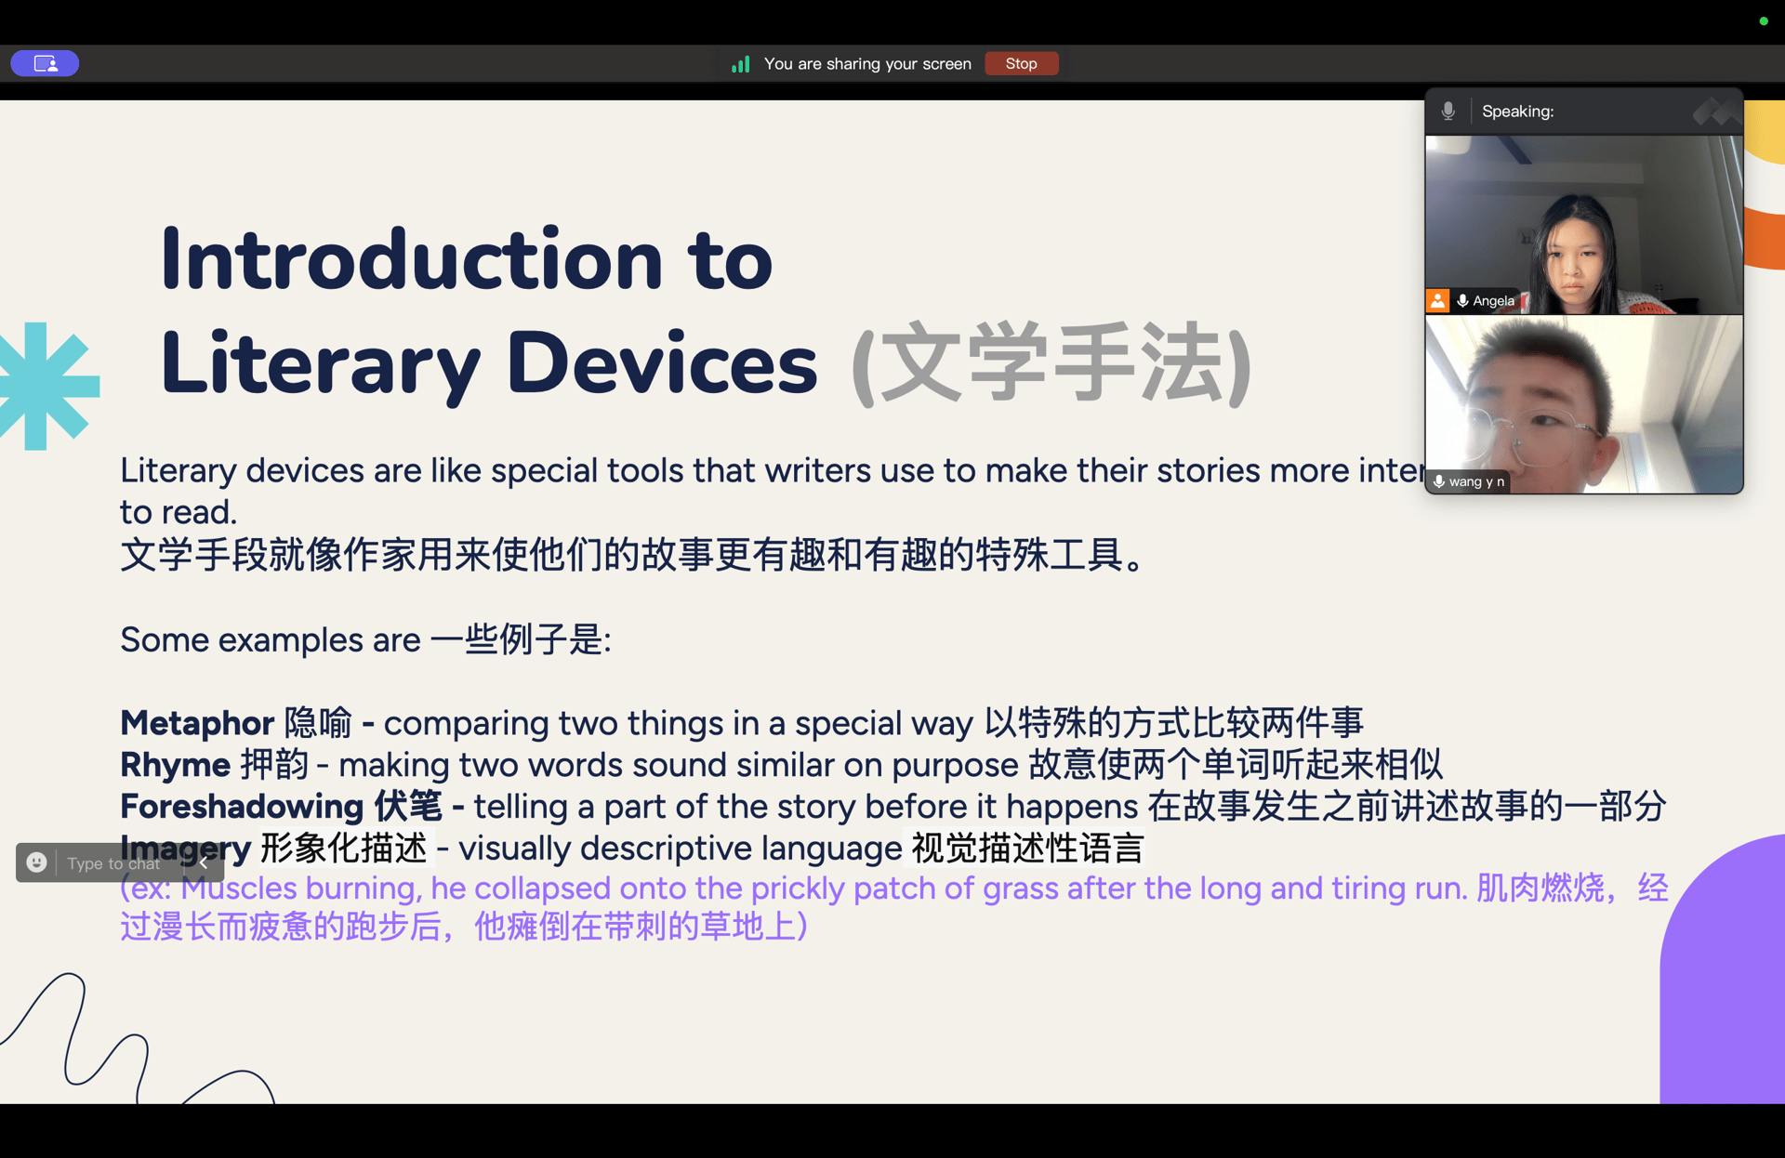Click the microphone icon beside Speaking label
The height and width of the screenshot is (1158, 1785).
(1448, 111)
